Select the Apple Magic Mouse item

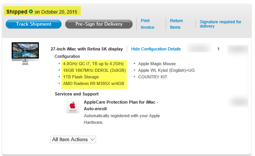157,64
